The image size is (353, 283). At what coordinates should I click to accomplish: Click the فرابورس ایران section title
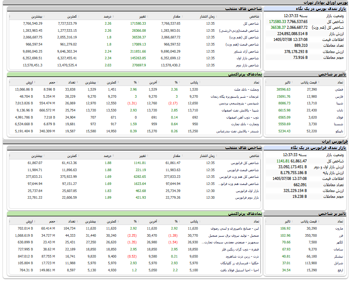click(335, 141)
